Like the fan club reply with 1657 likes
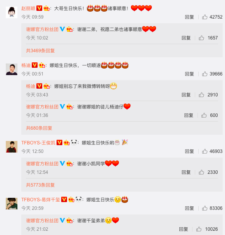Screen dimensions: 225x235 point(201,38)
